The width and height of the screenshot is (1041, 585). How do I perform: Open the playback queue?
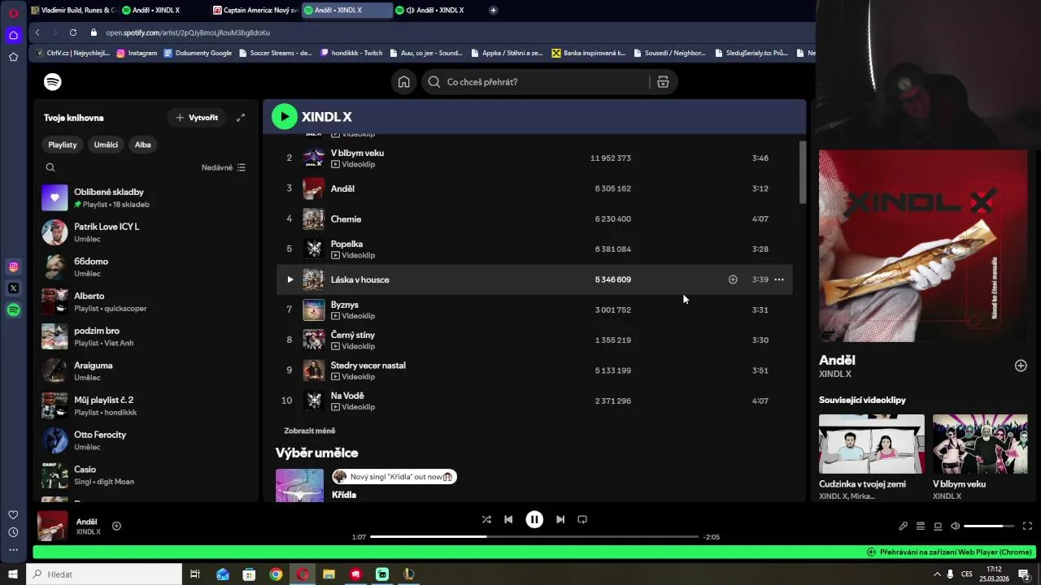click(x=921, y=526)
